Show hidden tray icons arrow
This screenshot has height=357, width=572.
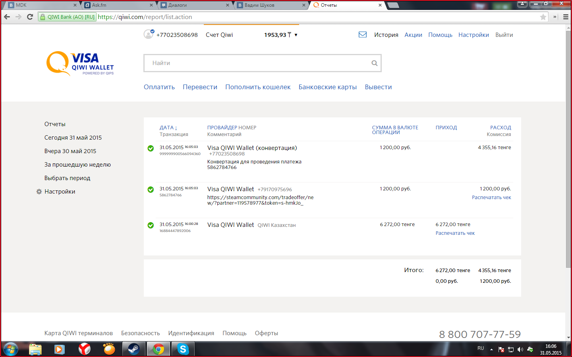point(491,349)
